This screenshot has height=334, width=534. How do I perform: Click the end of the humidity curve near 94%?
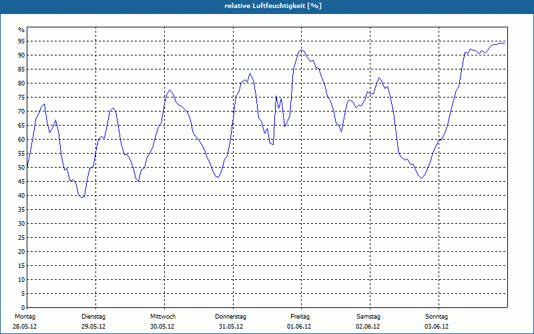pos(504,43)
